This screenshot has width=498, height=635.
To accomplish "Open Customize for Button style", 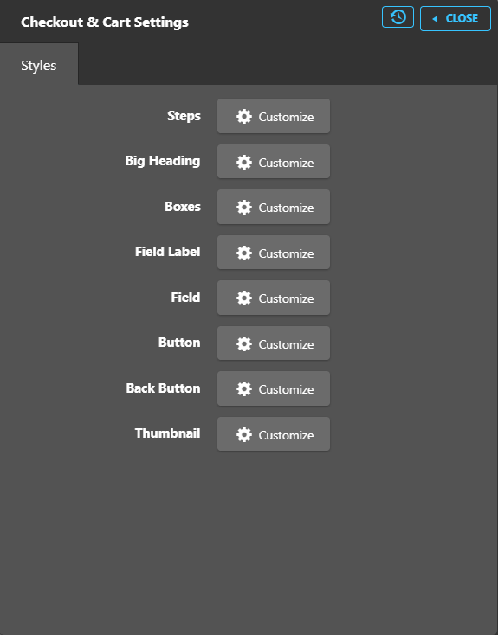I will pos(274,343).
